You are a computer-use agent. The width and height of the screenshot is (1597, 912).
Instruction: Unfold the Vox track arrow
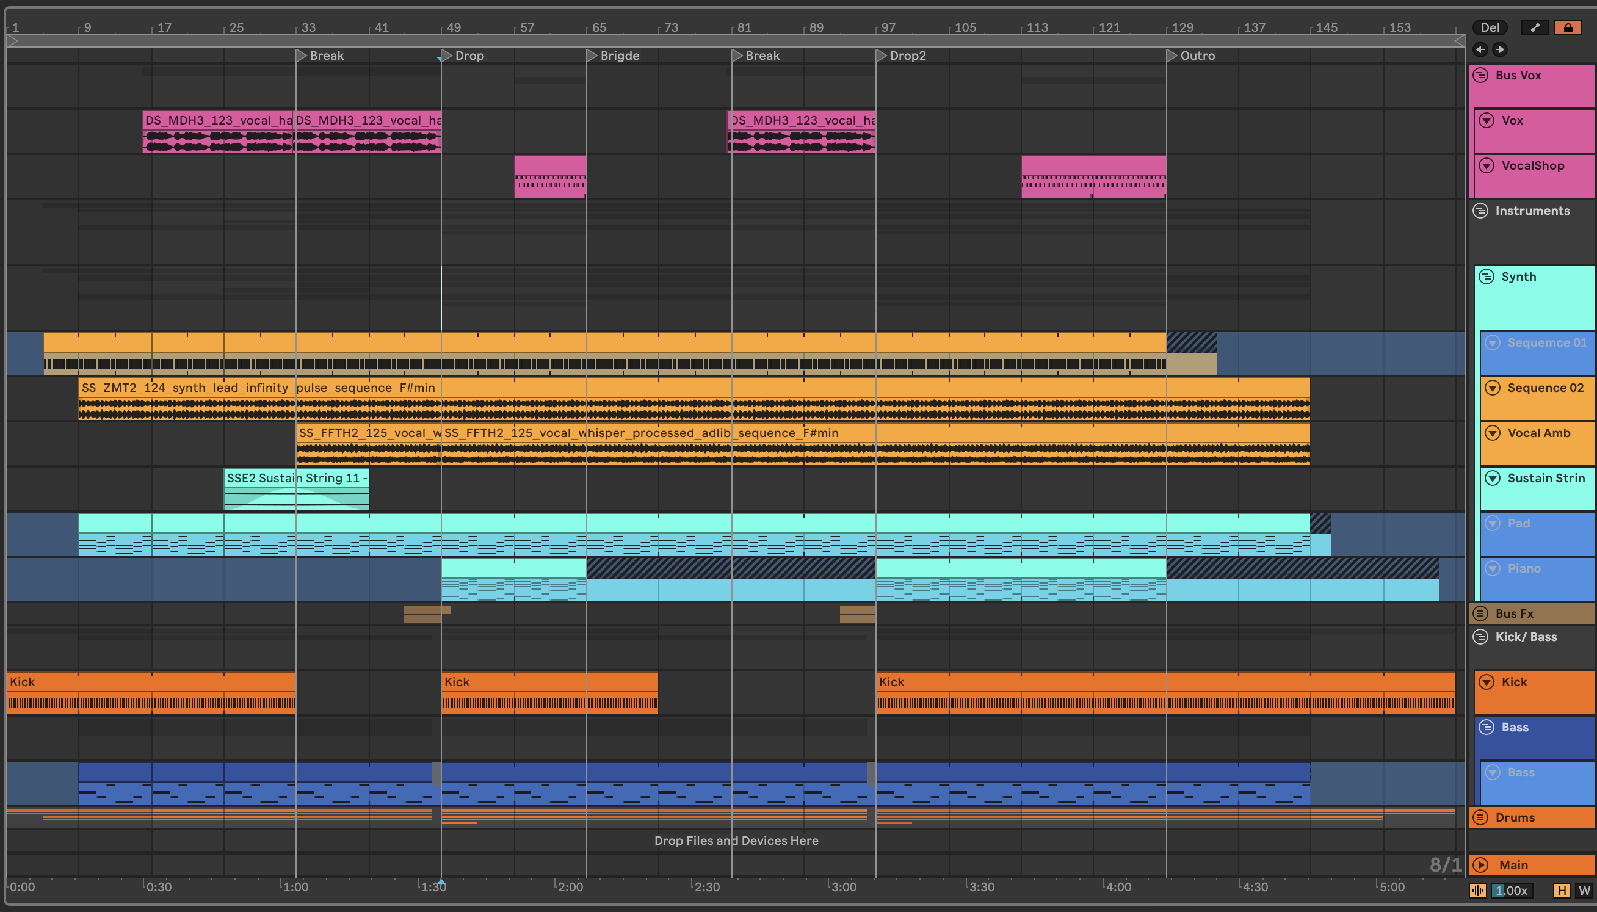1487,120
